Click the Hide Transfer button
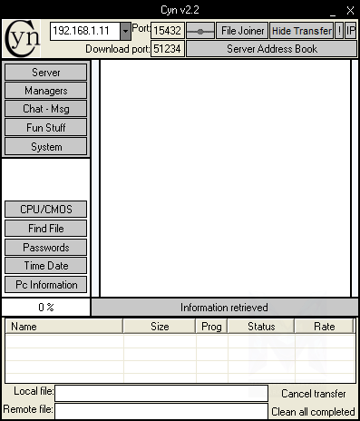Viewport: 360px width, 421px height. coord(302,31)
